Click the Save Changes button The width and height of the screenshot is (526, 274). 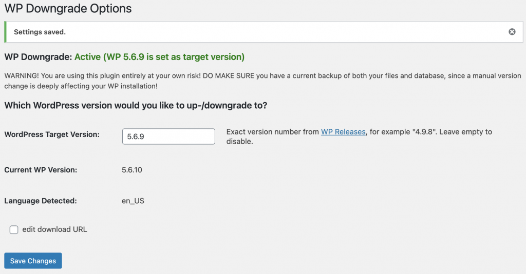tap(33, 261)
